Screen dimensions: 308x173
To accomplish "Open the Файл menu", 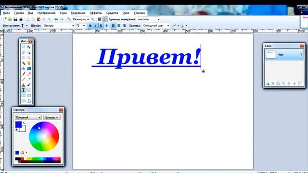I will pyautogui.click(x=6, y=13).
